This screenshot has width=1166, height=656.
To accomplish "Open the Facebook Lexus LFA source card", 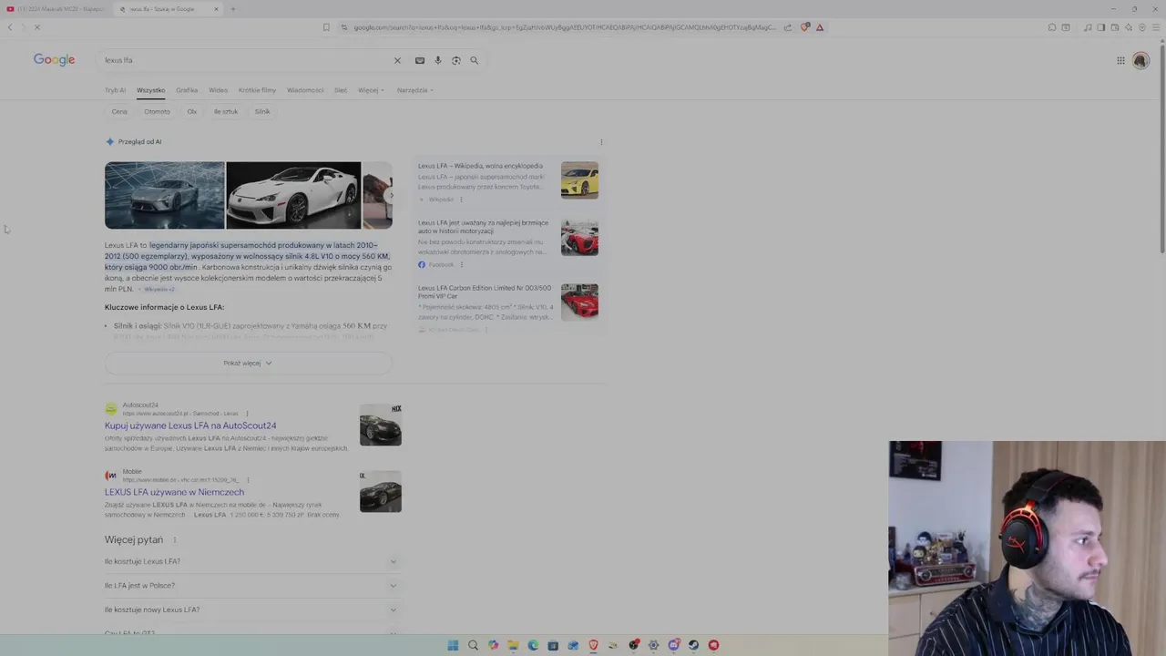I will point(507,244).
